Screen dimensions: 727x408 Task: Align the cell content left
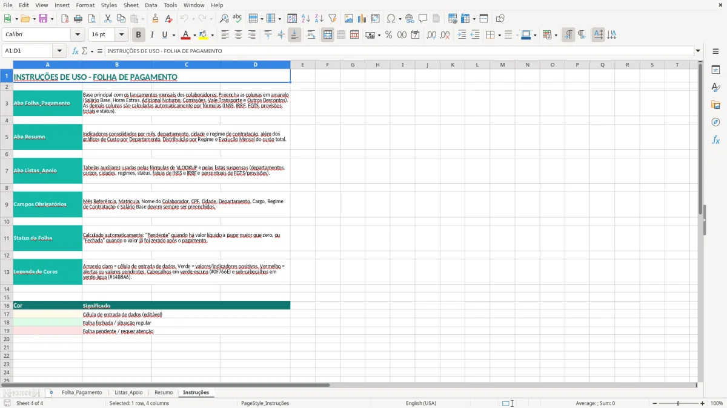[225, 35]
